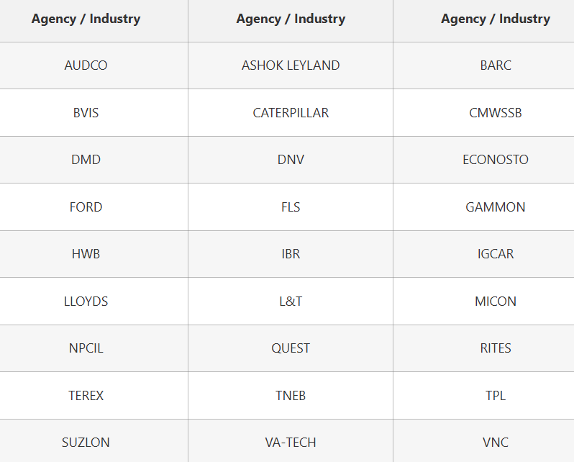Viewport: 574px width, 462px height.
Task: Select the ASHOK LEYLAND cell
Action: tap(291, 65)
